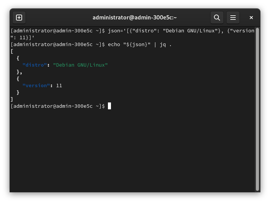270x203 pixels.
Task: Click the jq command after the pipe
Action: (x=163, y=44)
